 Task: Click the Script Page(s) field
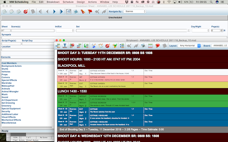11,44
